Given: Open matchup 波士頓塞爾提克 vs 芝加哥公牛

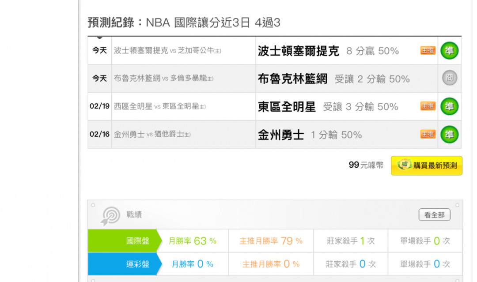Looking at the screenshot, I should pyautogui.click(x=167, y=51).
